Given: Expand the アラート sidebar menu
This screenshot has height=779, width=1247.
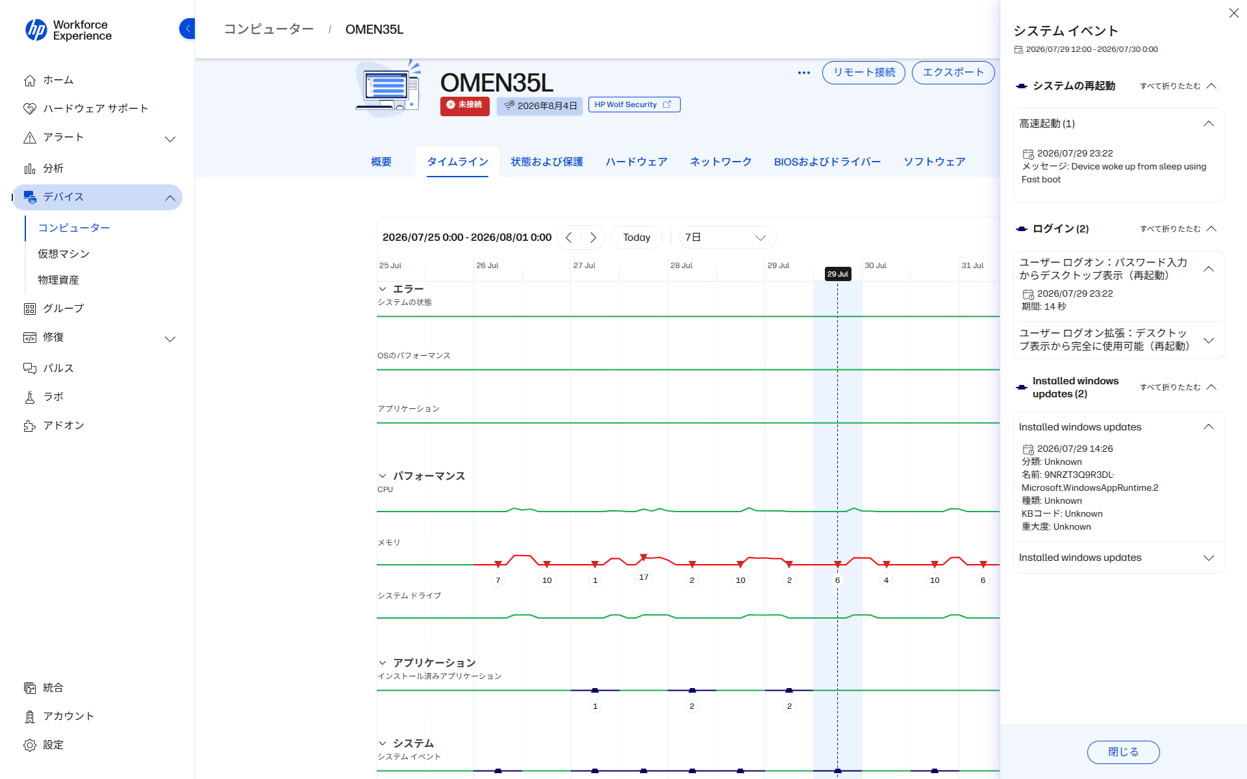Looking at the screenshot, I should tap(170, 139).
